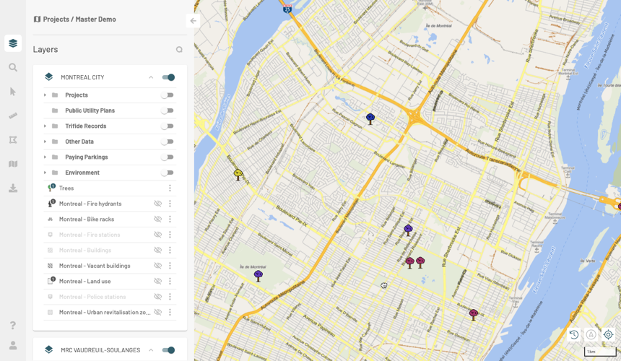This screenshot has height=361, width=621.
Task: Collapse the MONTREAL CITY group chevron
Action: [151, 77]
